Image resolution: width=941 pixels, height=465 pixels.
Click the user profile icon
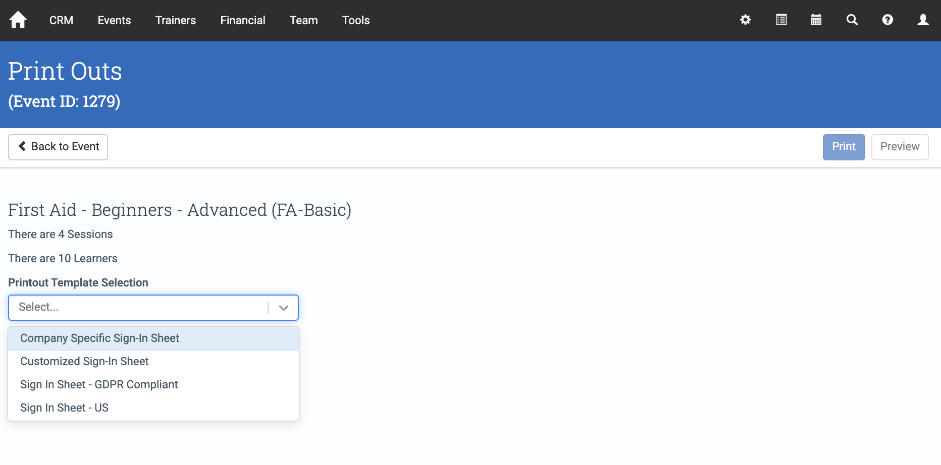(923, 20)
